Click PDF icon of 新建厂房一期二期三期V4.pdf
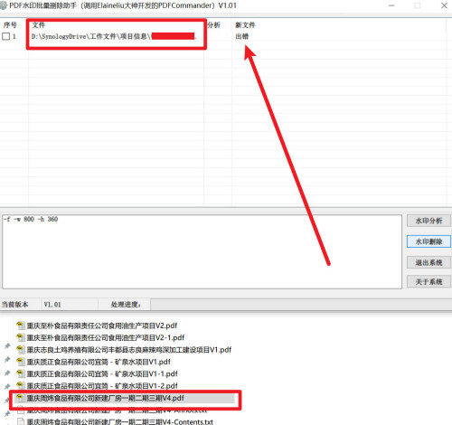Screen dimensions: 452x425 coord(21,398)
